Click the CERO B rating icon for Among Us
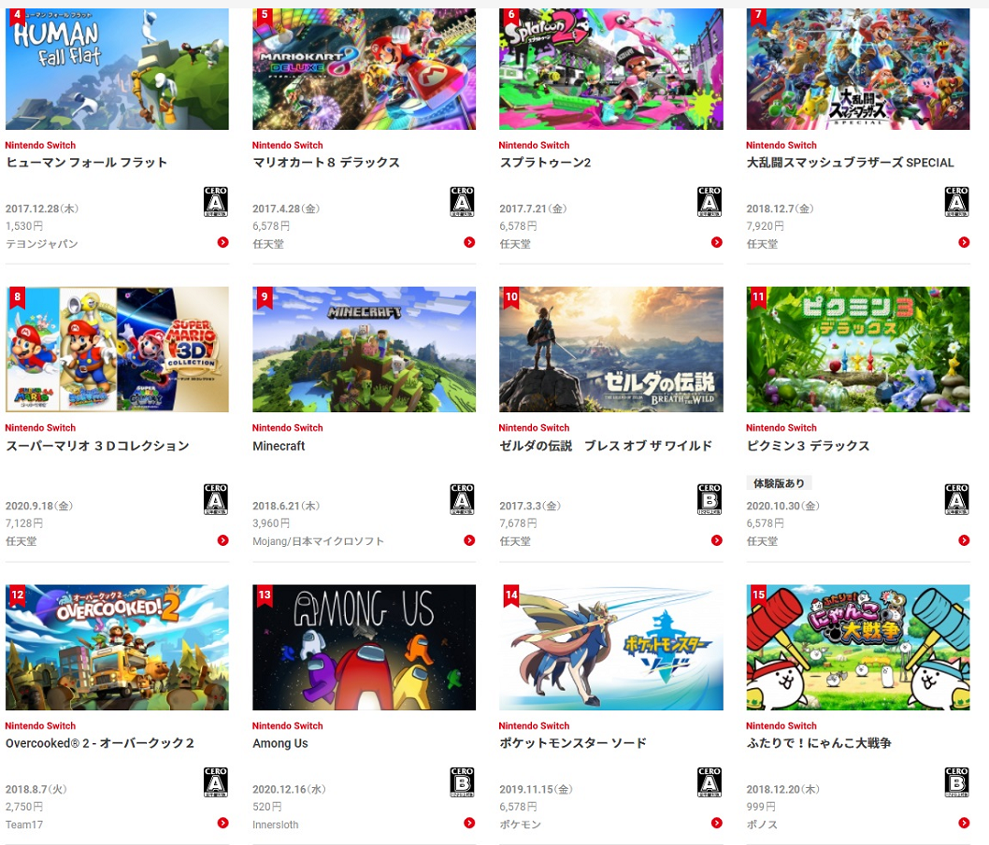Image resolution: width=989 pixels, height=845 pixels. point(463,782)
